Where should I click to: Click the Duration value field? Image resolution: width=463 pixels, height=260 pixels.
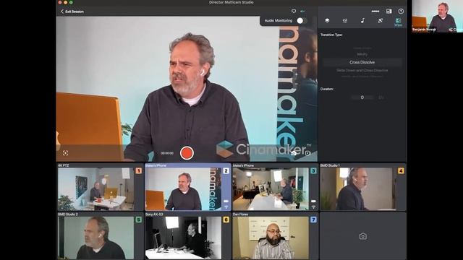pyautogui.click(x=362, y=97)
